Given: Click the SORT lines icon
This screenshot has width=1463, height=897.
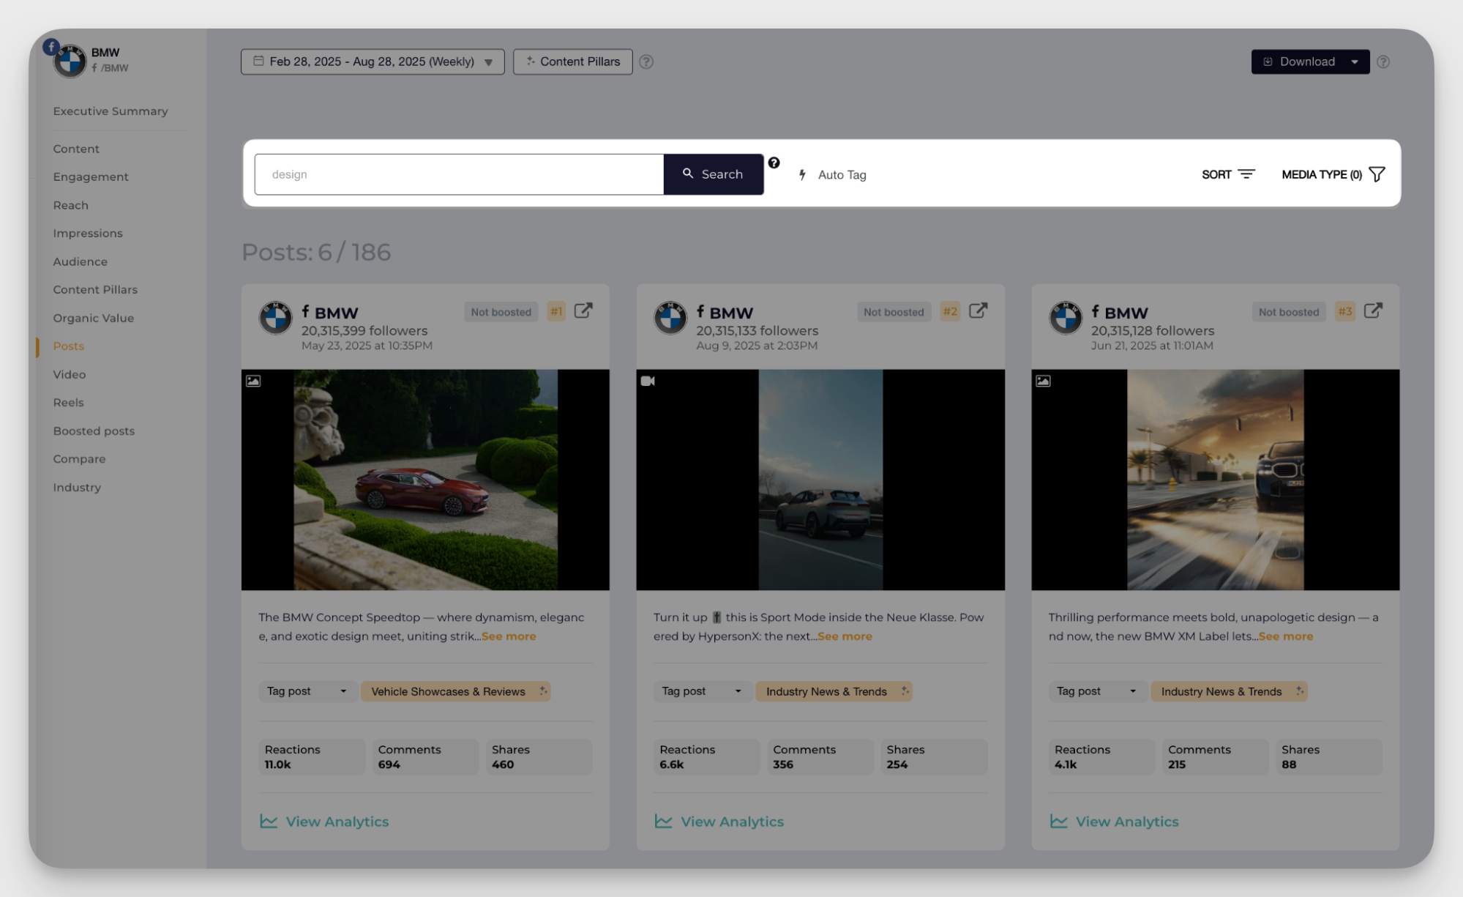Looking at the screenshot, I should [1246, 174].
